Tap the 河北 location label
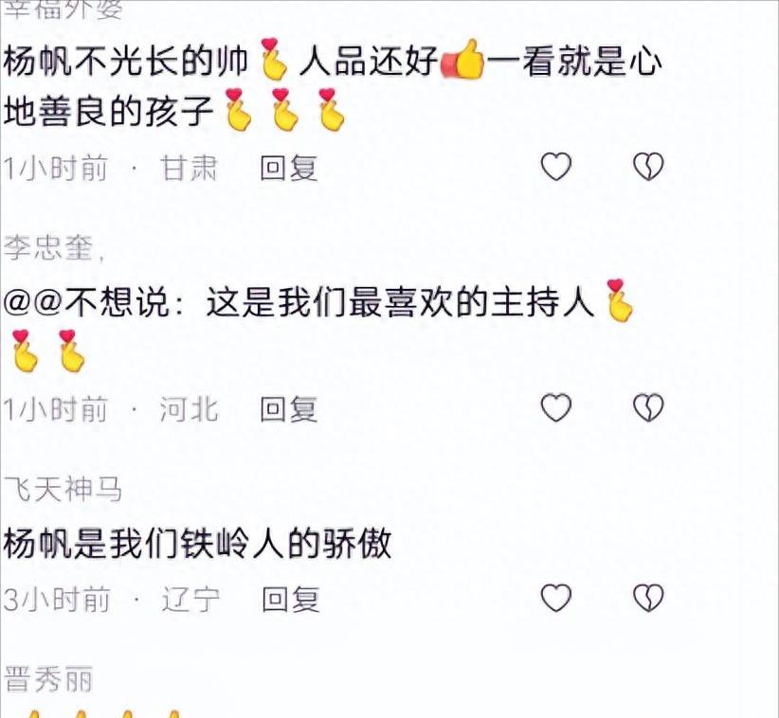The image size is (779, 718). [189, 409]
